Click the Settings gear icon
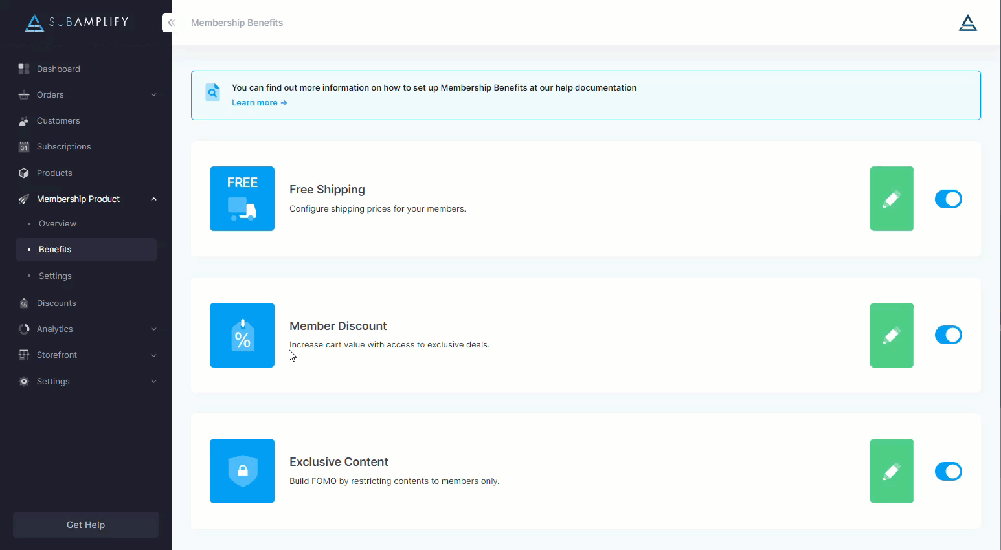The width and height of the screenshot is (1001, 550). click(24, 382)
